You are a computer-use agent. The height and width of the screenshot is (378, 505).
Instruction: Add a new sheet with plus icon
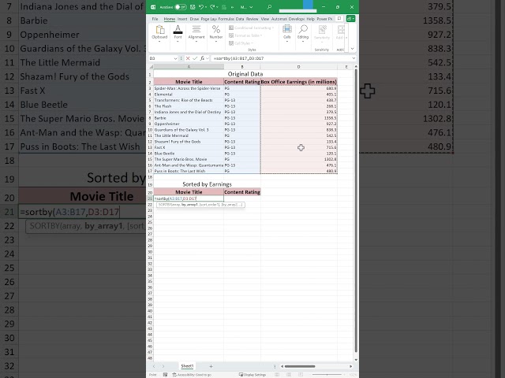coord(211,366)
